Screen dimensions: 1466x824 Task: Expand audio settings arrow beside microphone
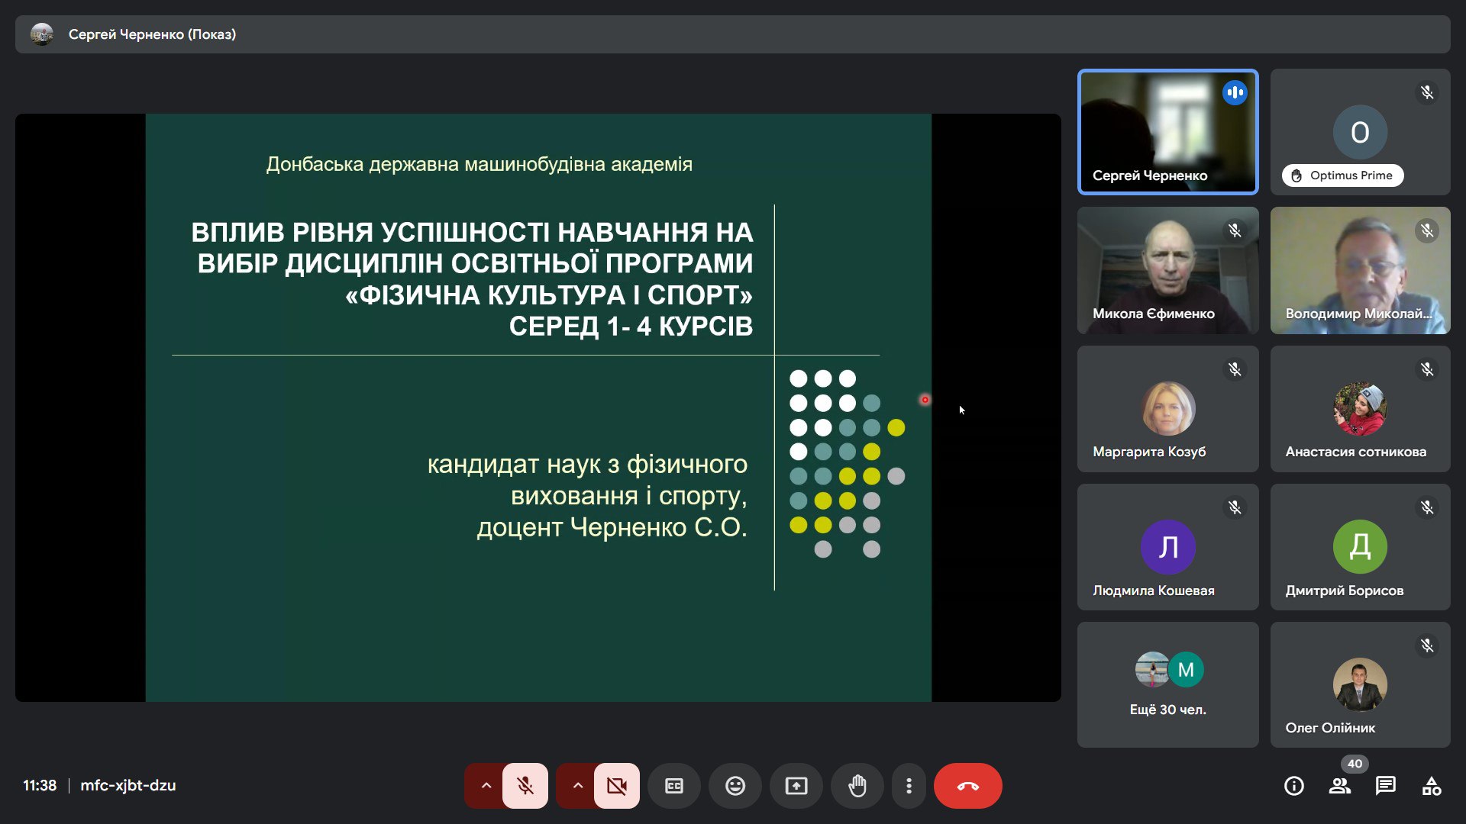pos(486,785)
